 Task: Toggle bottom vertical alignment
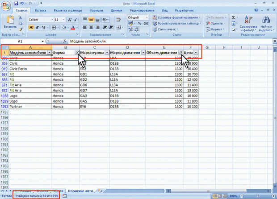[x=97, y=20]
